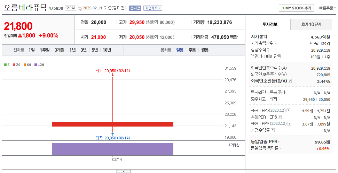Click the 코스닥 market badge

pos(70,8)
